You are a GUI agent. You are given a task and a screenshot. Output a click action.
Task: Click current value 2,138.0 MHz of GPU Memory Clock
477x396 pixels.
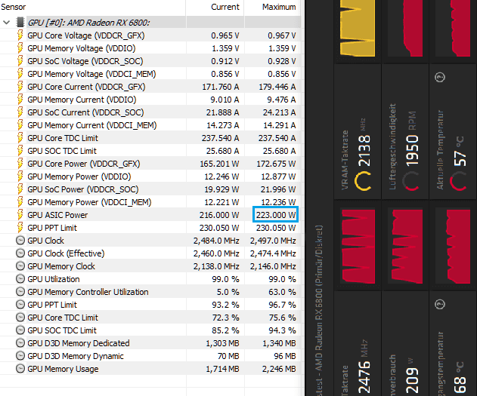tap(216, 266)
